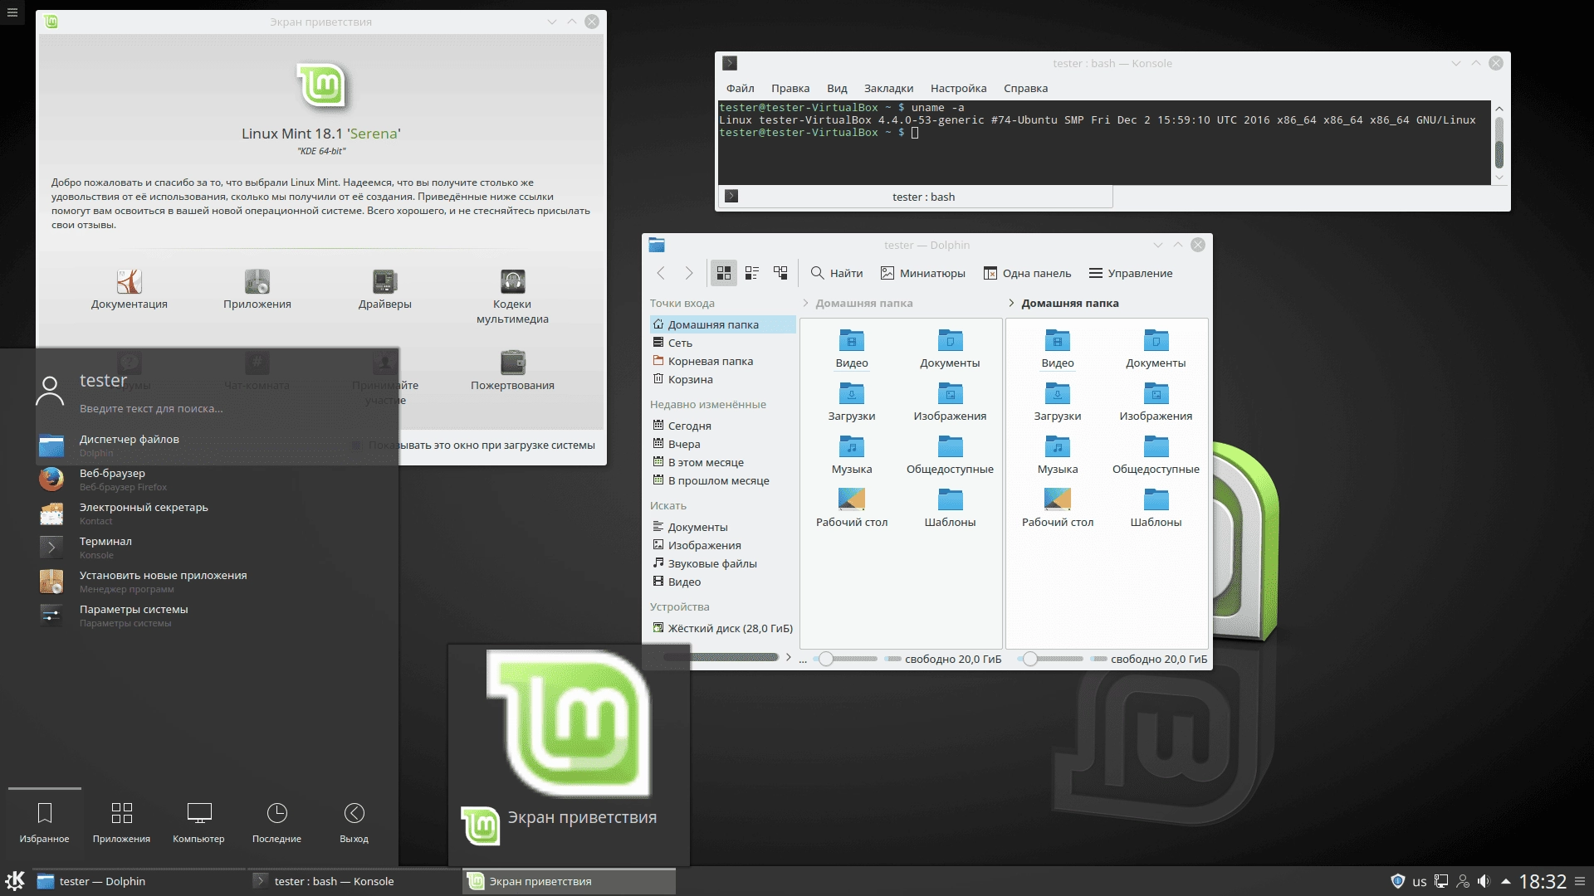Open Пожертвования wallet icon
The height and width of the screenshot is (896, 1594).
(512, 363)
